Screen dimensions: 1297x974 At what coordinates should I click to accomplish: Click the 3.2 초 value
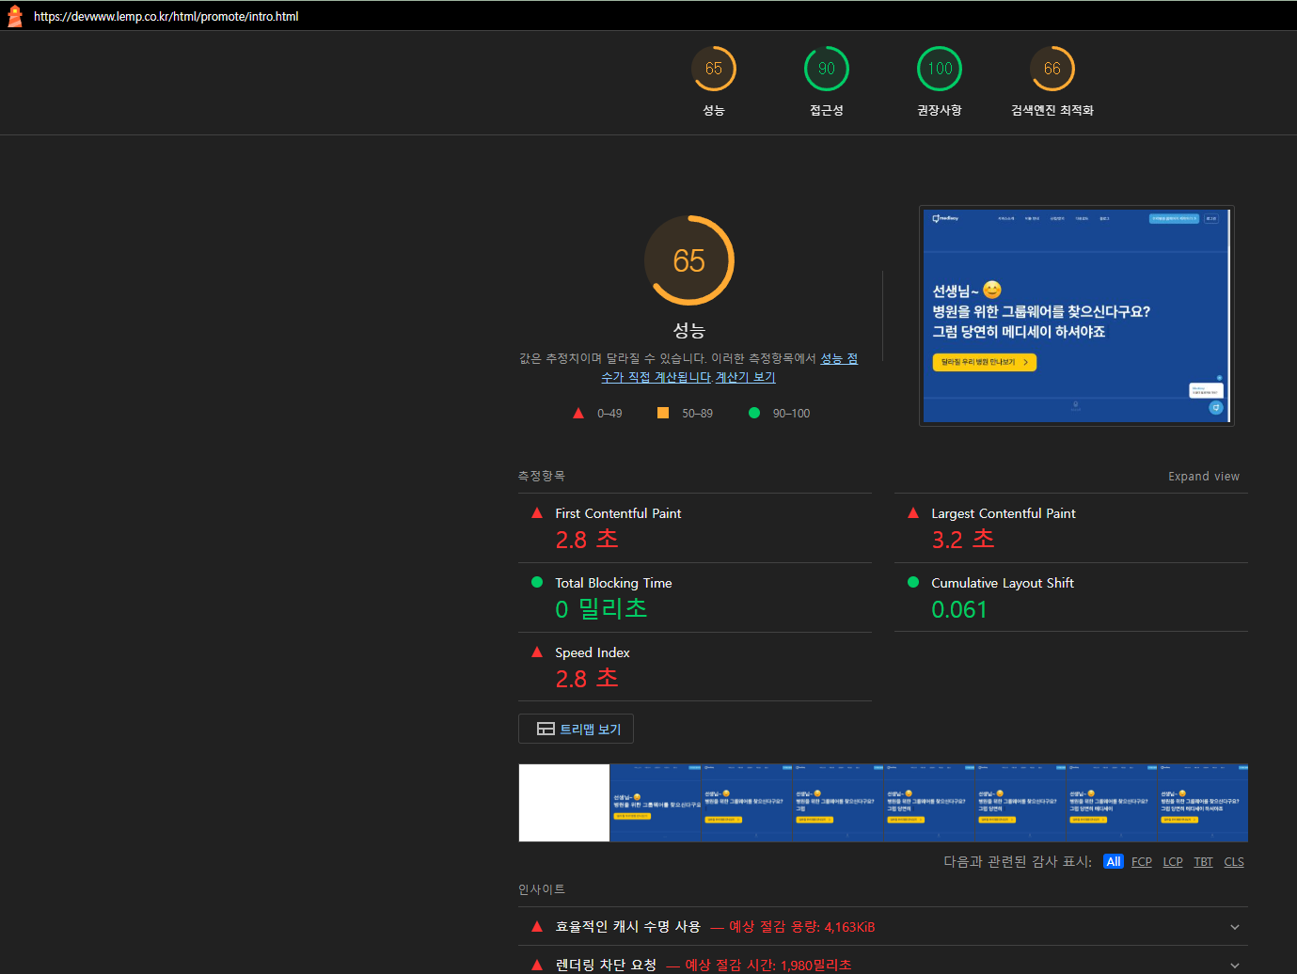coord(963,540)
